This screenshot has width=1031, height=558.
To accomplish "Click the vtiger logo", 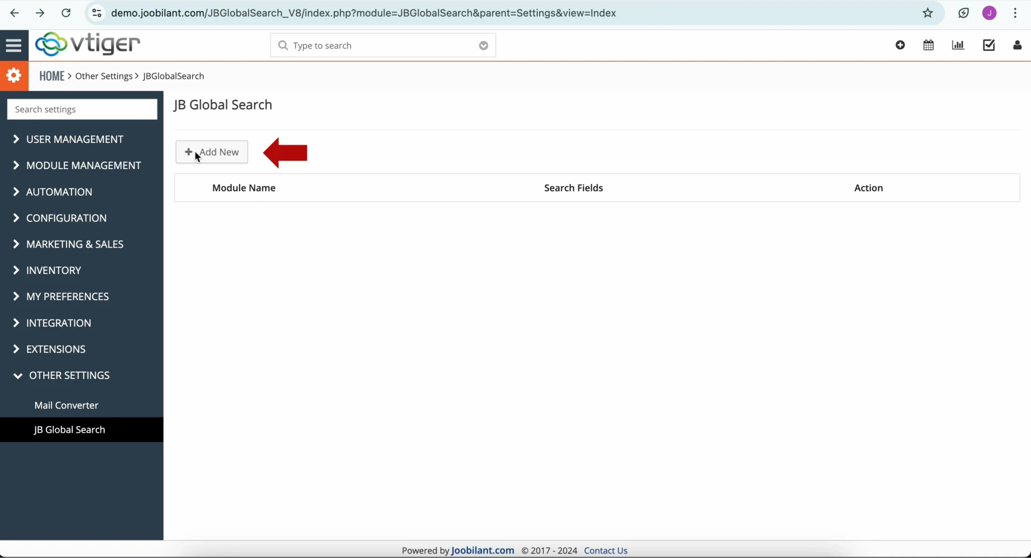I will click(x=87, y=44).
